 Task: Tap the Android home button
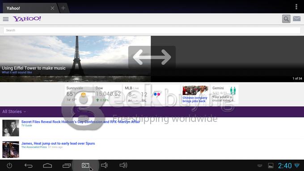(47, 166)
